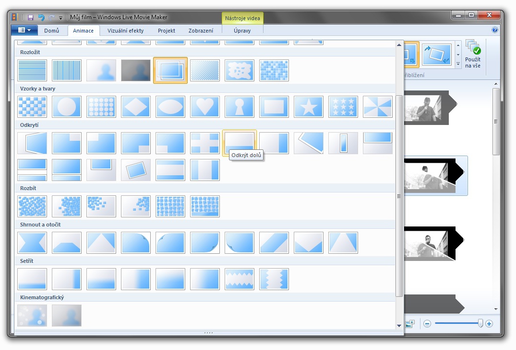The width and height of the screenshot is (516, 350).
Task: Choose the bow-tie transition in Shrnout a otočit
Action: coord(32,243)
